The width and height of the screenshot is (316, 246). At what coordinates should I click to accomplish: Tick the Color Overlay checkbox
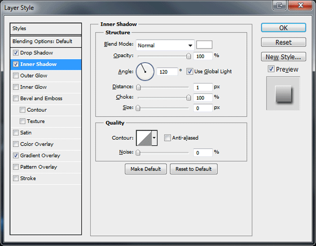pos(16,144)
